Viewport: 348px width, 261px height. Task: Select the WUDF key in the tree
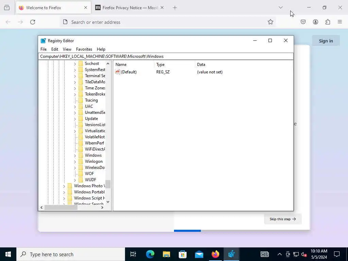click(x=90, y=179)
